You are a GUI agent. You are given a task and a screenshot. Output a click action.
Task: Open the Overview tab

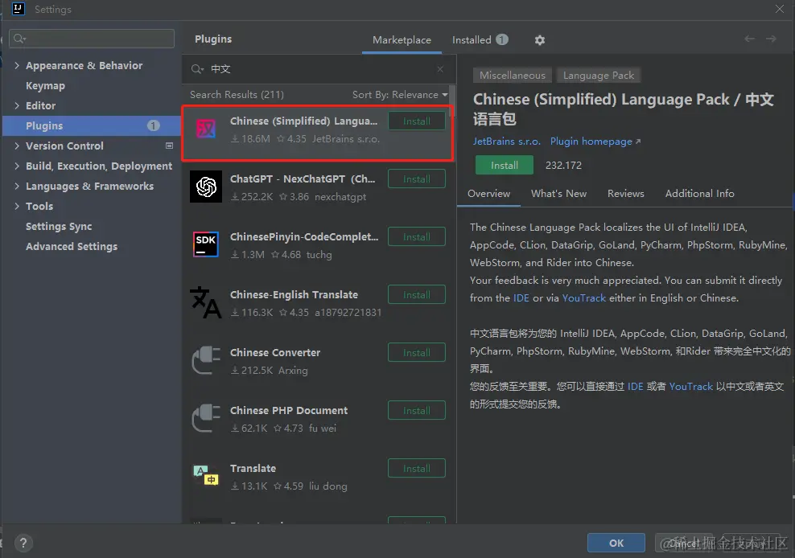coord(488,194)
